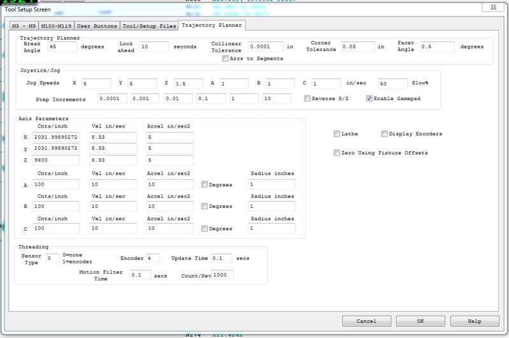Toggle the Reverse R/Z checkbox
The image size is (509, 338).
[x=307, y=99]
